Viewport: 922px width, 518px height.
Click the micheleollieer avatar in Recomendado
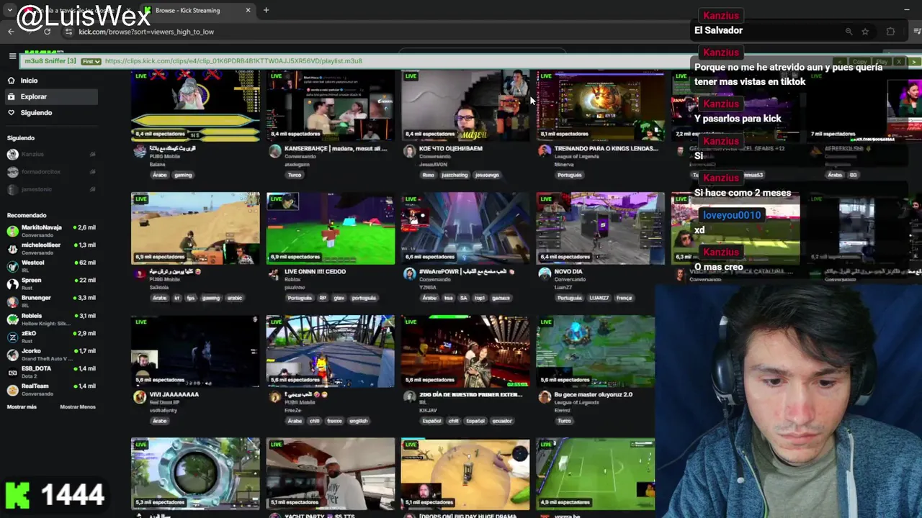12,249
